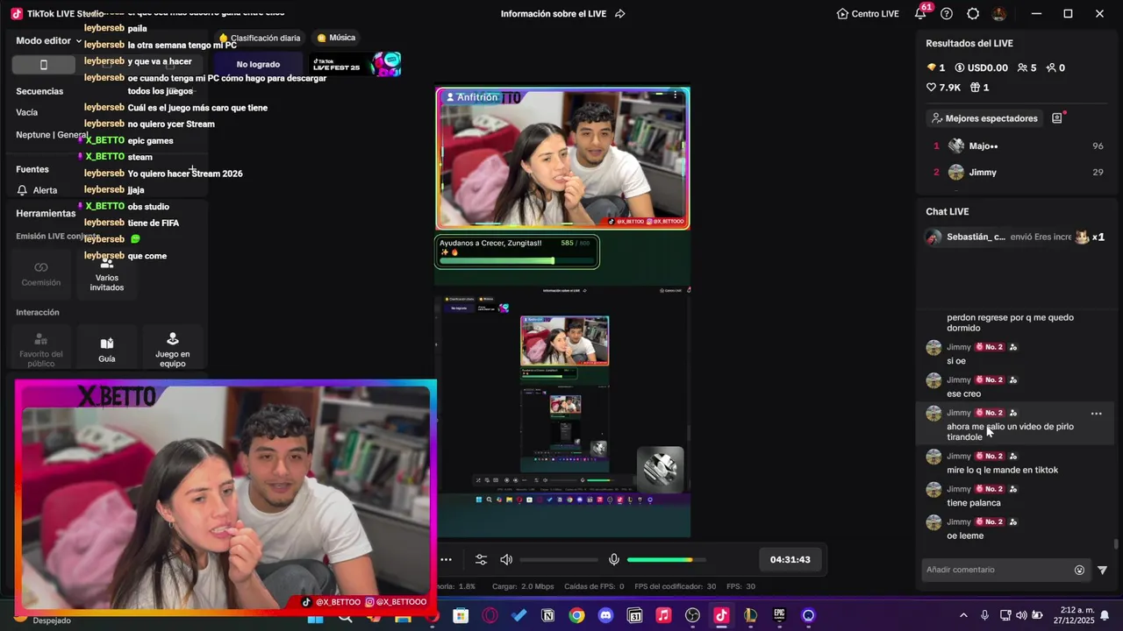Open Notion from the taskbar
This screenshot has width=1123, height=631.
(547, 616)
